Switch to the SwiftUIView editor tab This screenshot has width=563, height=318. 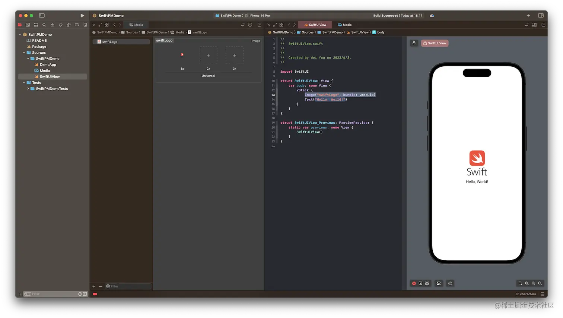click(315, 25)
